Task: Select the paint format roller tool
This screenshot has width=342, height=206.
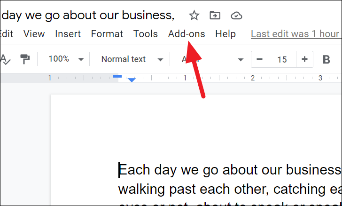Action: [25, 59]
